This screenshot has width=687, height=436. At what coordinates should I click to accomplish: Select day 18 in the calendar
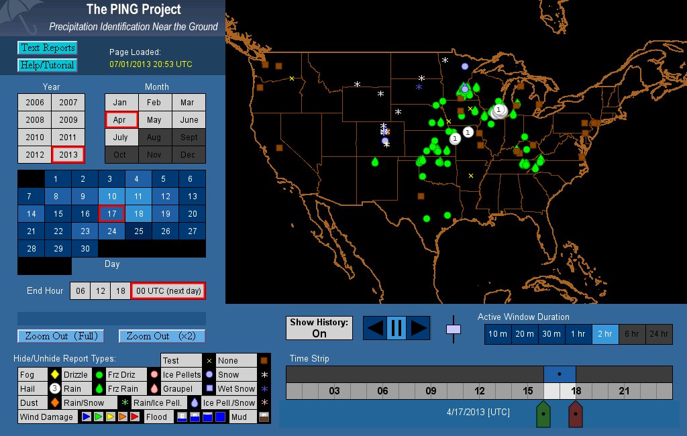coord(138,214)
